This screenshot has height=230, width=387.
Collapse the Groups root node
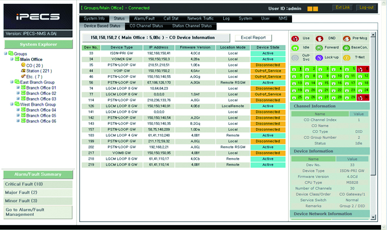(x=5, y=53)
